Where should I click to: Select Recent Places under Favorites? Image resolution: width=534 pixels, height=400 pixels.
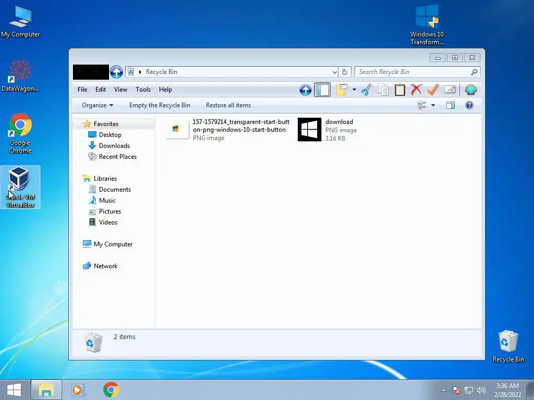118,156
